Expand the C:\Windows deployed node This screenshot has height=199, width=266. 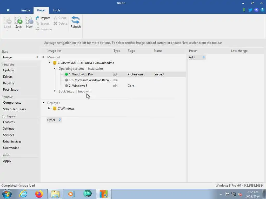[x=49, y=108]
